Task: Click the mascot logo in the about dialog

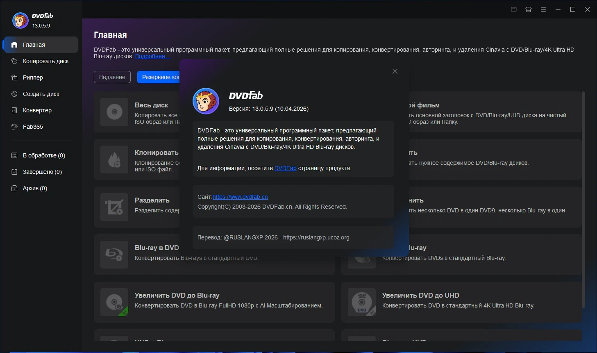Action: click(x=206, y=101)
